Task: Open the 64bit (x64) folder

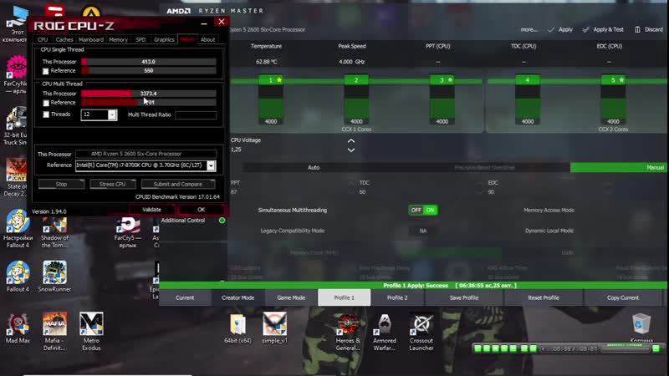Action: pyautogui.click(x=237, y=328)
